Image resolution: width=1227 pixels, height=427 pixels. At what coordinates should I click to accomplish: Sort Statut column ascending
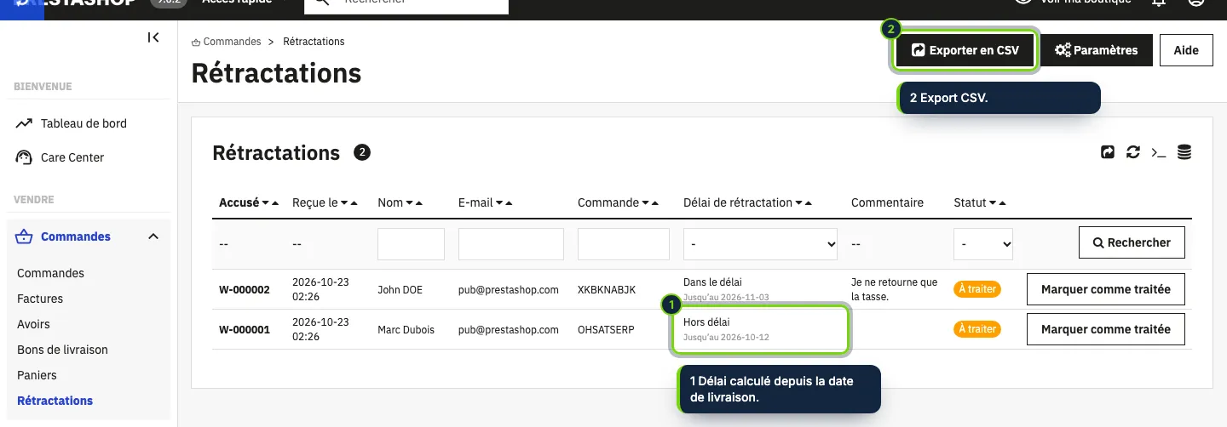[x=1002, y=203]
